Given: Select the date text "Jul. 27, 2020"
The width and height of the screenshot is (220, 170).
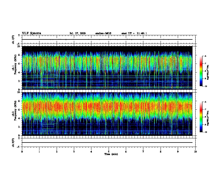Looking at the screenshot, I should [77, 33].
